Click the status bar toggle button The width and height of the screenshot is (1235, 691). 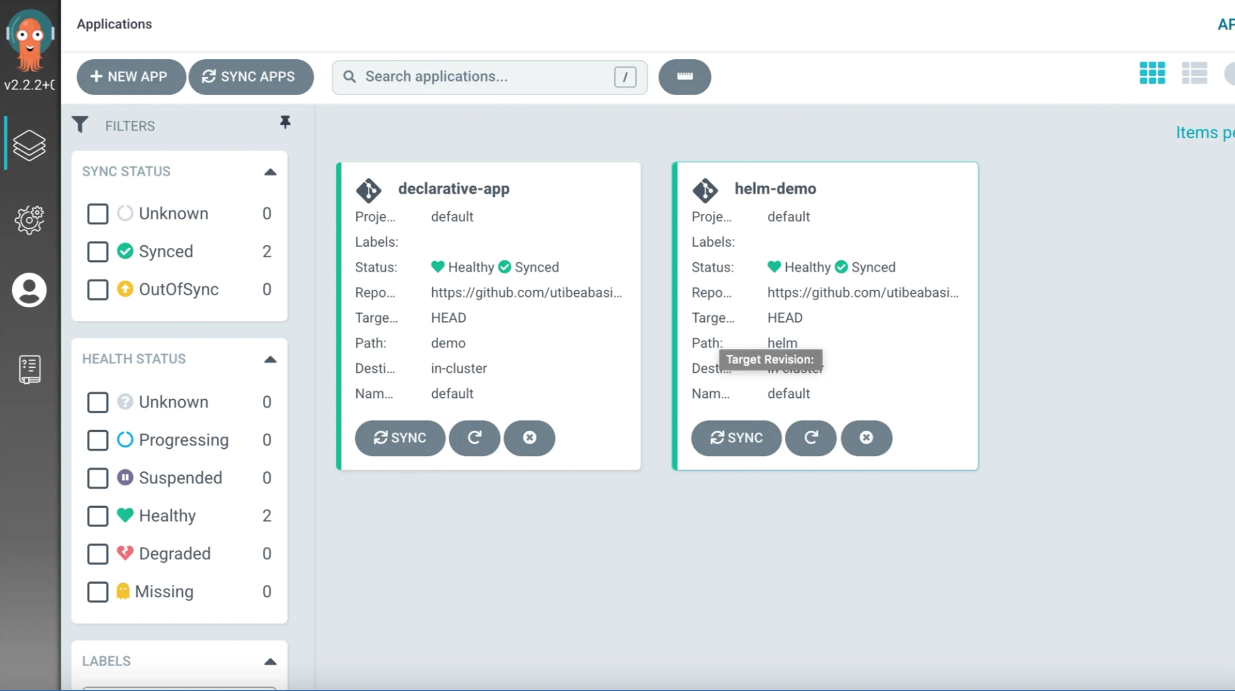(684, 77)
